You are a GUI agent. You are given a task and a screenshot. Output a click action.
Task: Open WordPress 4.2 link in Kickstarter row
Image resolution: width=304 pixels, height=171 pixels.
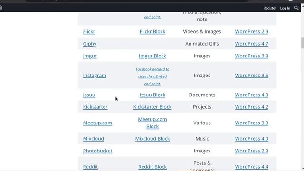coord(252,107)
